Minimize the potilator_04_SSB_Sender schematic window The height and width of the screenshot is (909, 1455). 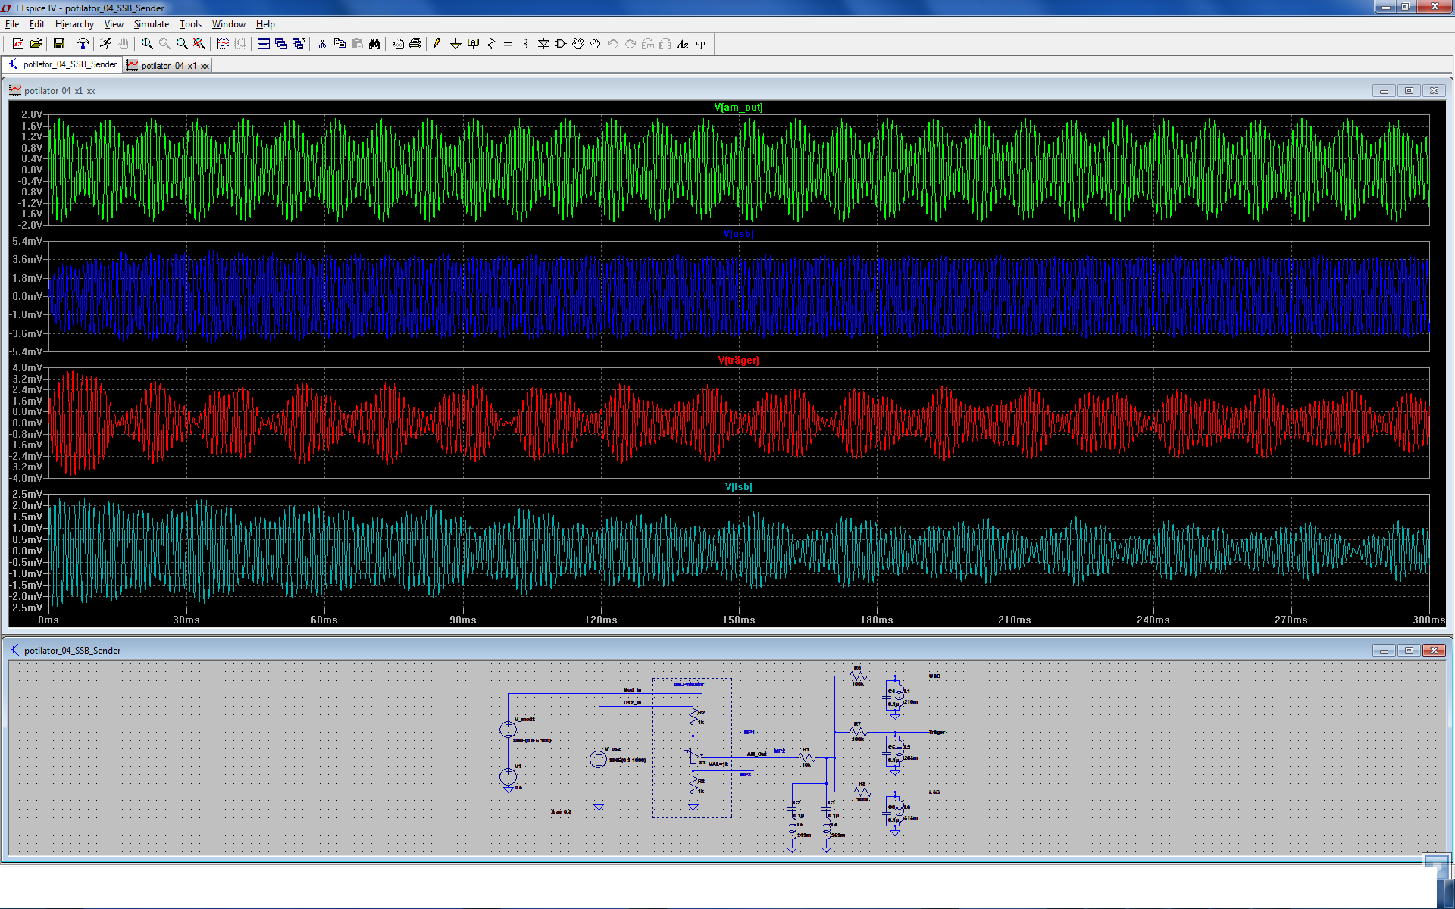(x=1384, y=651)
